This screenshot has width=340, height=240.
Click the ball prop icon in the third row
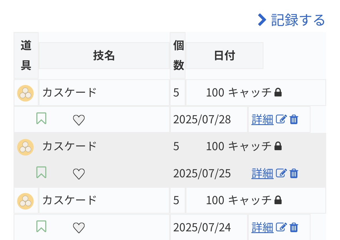tap(25, 201)
